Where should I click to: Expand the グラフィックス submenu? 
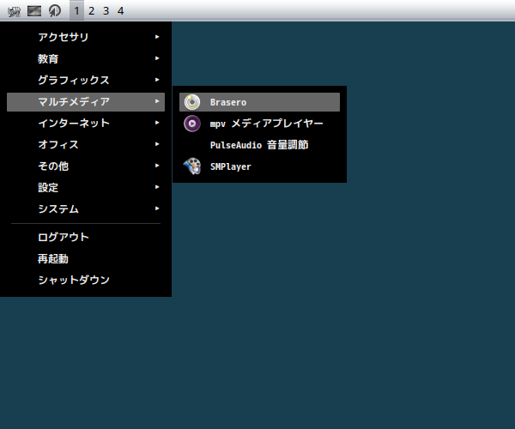point(86,80)
